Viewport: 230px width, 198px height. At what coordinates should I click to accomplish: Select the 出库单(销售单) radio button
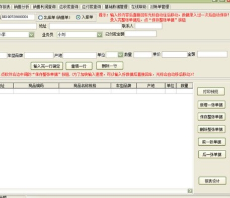click(x=40, y=18)
